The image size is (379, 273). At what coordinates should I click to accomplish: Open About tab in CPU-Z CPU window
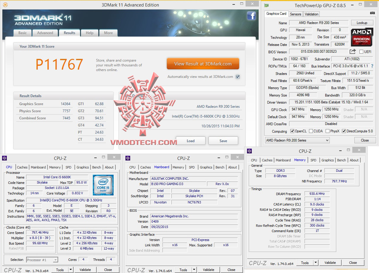pyautogui.click(x=109, y=167)
